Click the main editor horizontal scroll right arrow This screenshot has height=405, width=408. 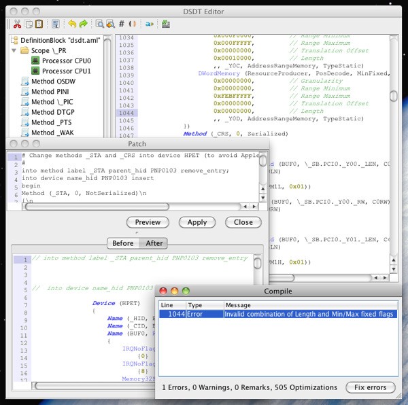[385, 278]
